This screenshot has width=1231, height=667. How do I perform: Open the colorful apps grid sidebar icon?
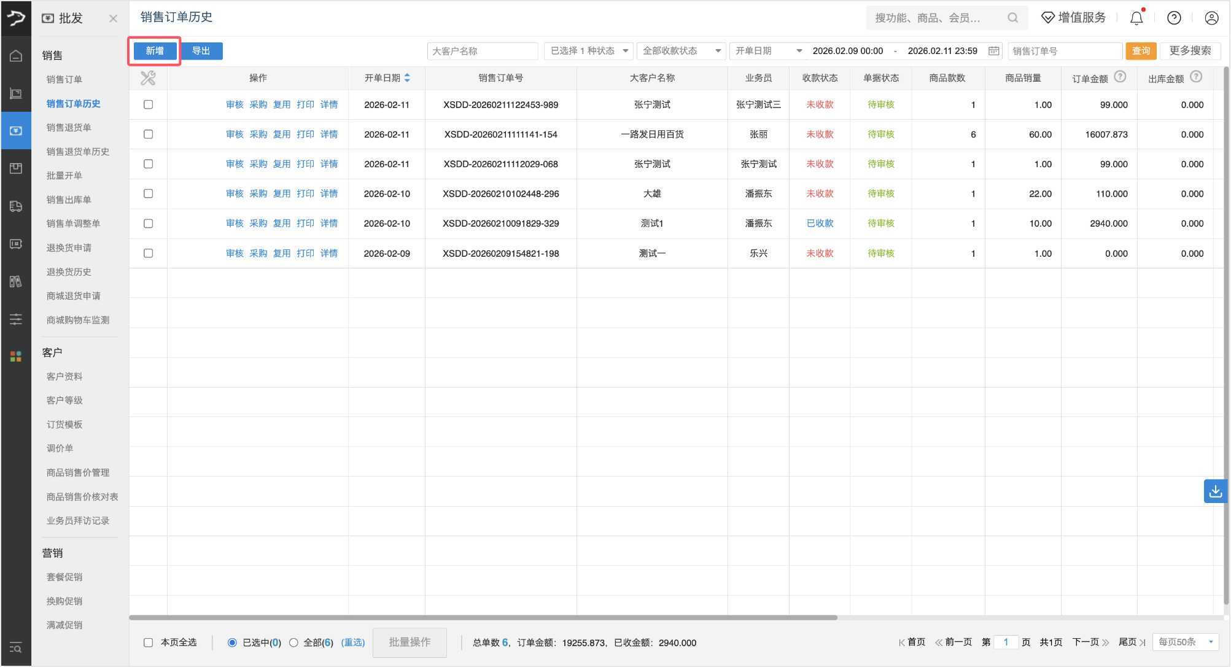click(x=16, y=356)
